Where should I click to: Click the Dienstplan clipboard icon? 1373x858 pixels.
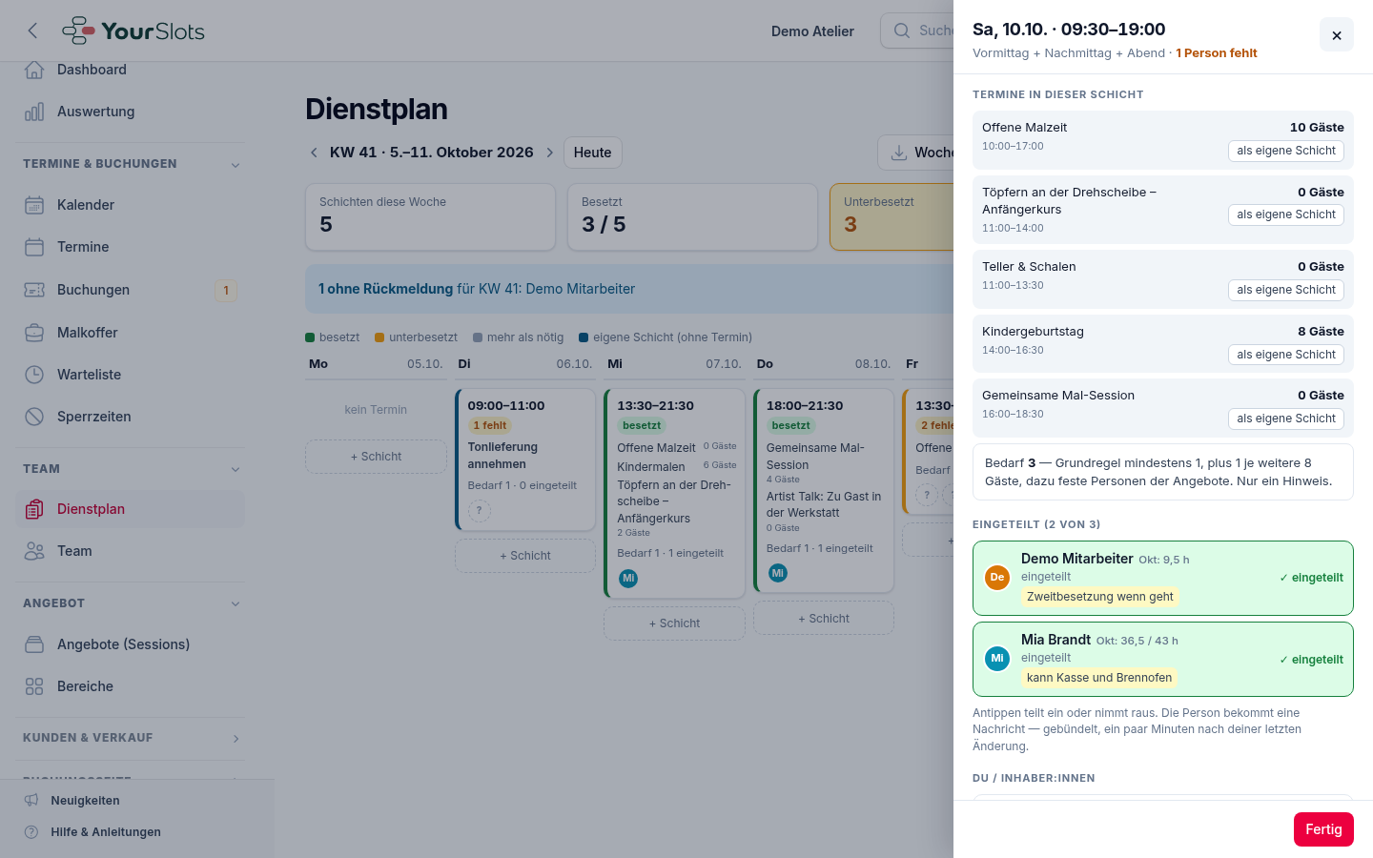[34, 509]
